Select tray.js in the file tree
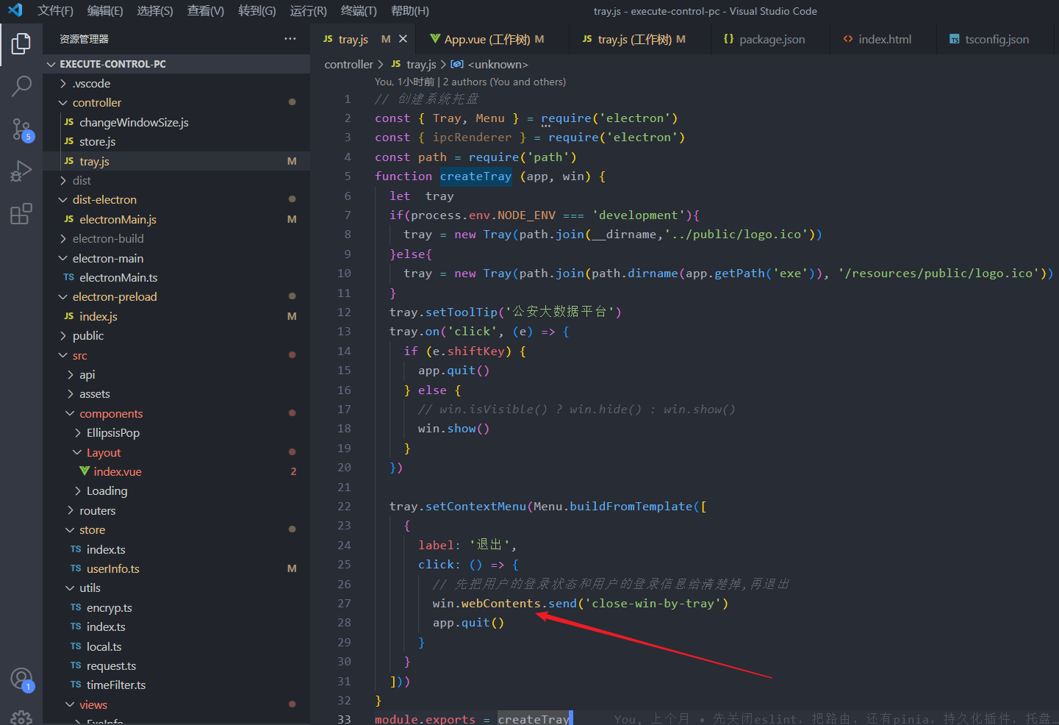This screenshot has width=1059, height=725. coord(176,162)
